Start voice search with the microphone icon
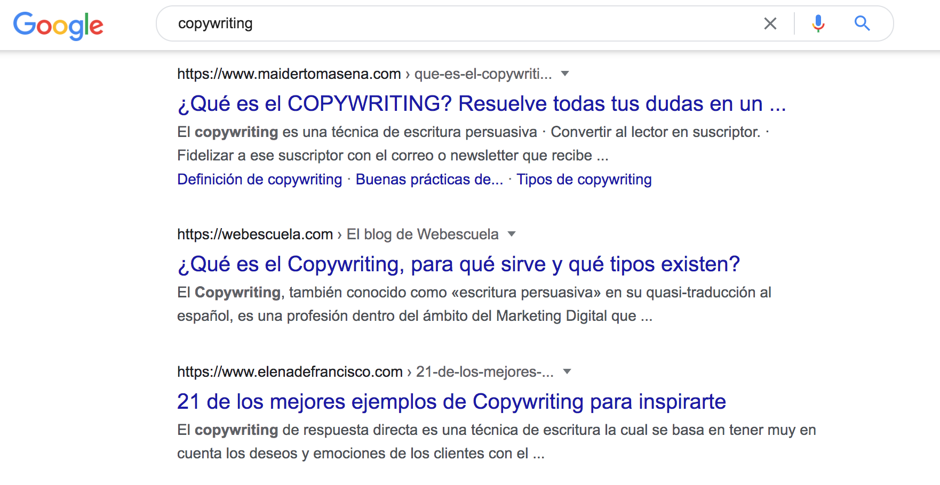940x485 pixels. click(x=818, y=23)
